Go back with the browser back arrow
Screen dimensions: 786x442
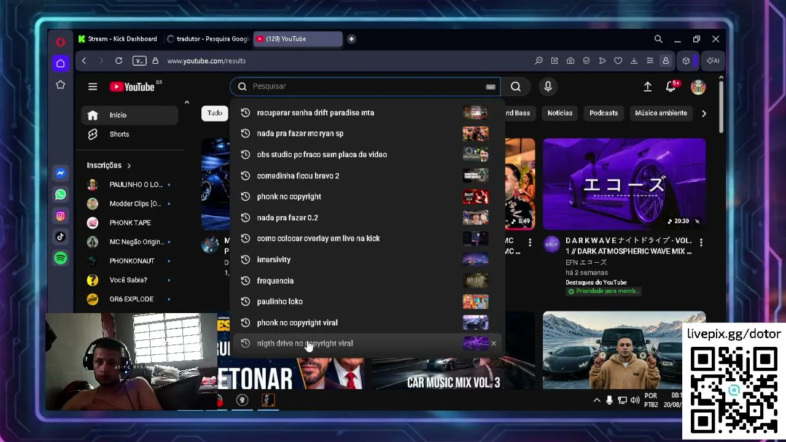[x=84, y=61]
